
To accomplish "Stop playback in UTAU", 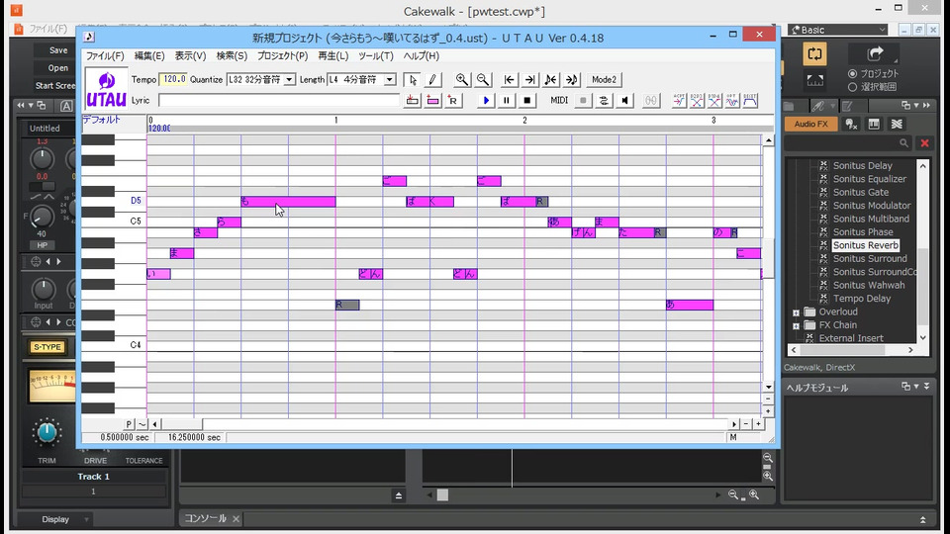I will click(x=527, y=101).
